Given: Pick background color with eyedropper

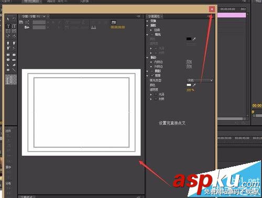Looking at the screenshot, I should (194, 85).
